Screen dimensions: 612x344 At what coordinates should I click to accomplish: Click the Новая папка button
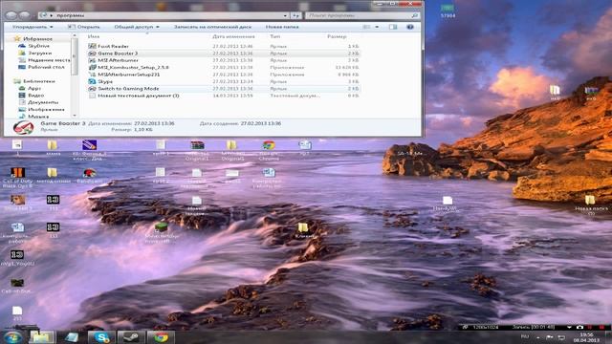pos(282,27)
